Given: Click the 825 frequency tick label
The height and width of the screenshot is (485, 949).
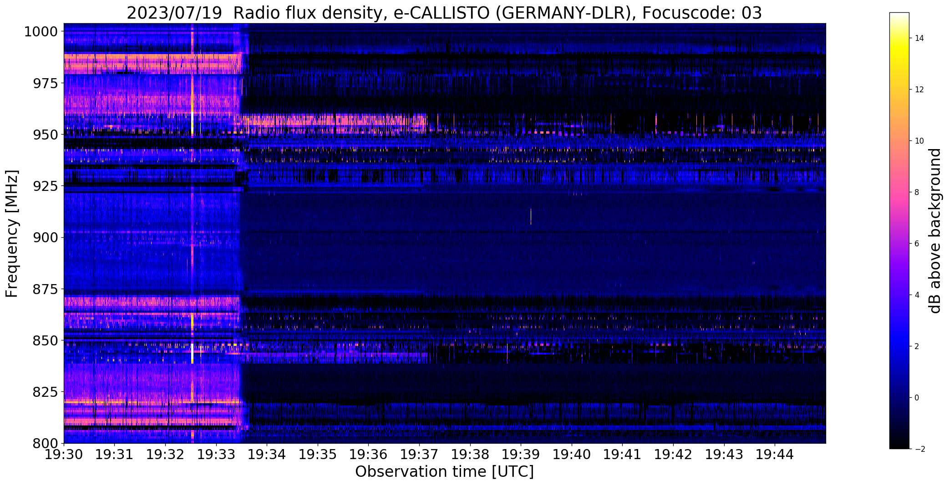Looking at the screenshot, I should click(46, 391).
